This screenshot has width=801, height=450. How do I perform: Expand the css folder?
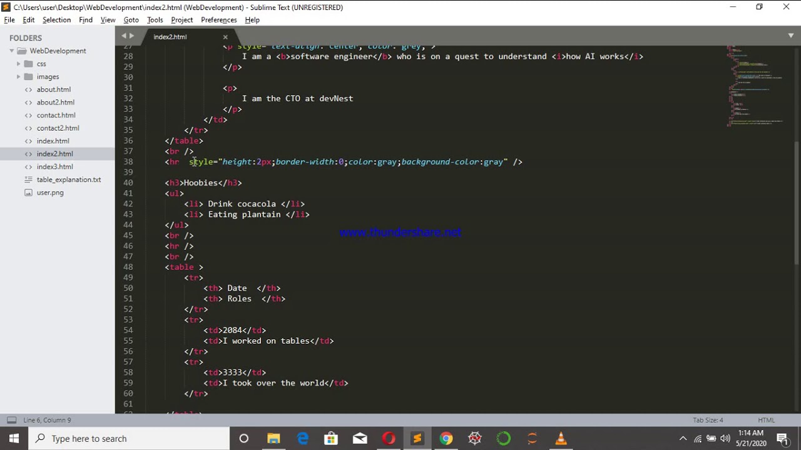pyautogui.click(x=18, y=64)
